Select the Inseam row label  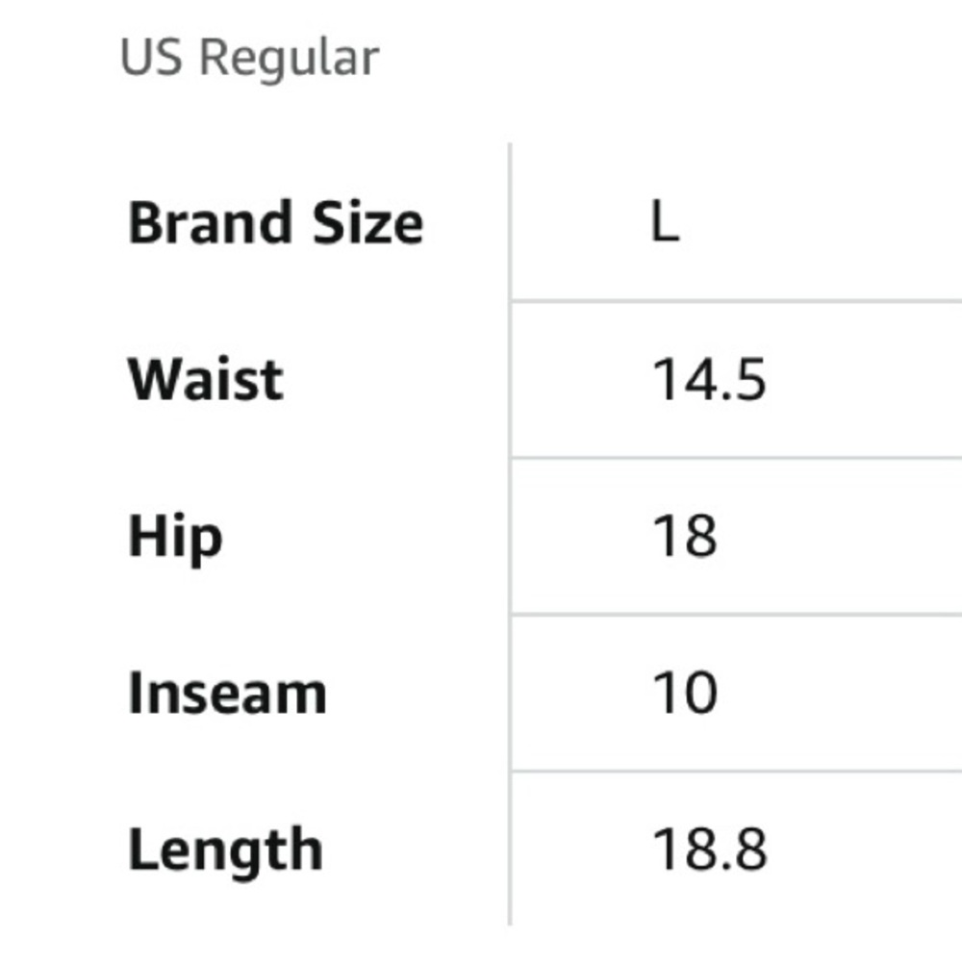coord(227,693)
